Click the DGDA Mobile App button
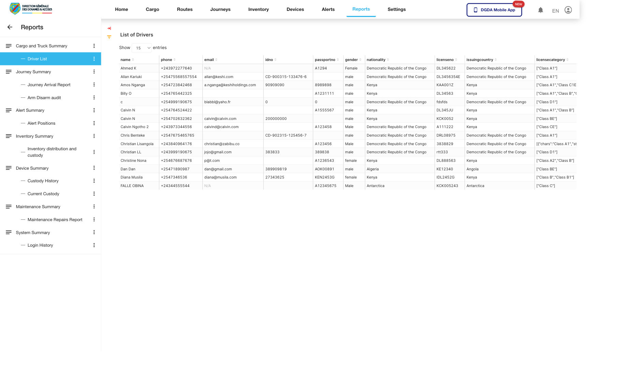The height and width of the screenshot is (371, 644). (494, 10)
